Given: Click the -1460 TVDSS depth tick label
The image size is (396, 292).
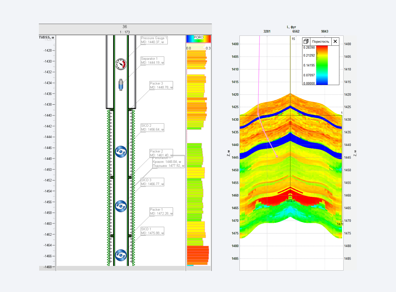Looking at the screenshot, I should pos(48,223).
